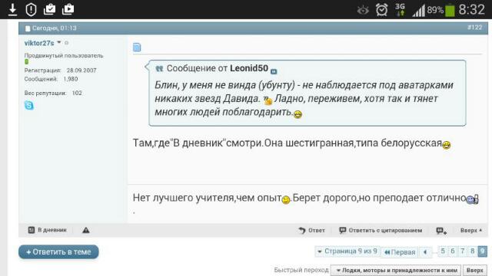The image size is (492, 276).
Task: Tap the green battery icon
Action: tap(450, 10)
